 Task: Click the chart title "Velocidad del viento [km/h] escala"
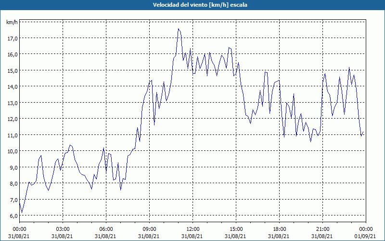point(200,5)
